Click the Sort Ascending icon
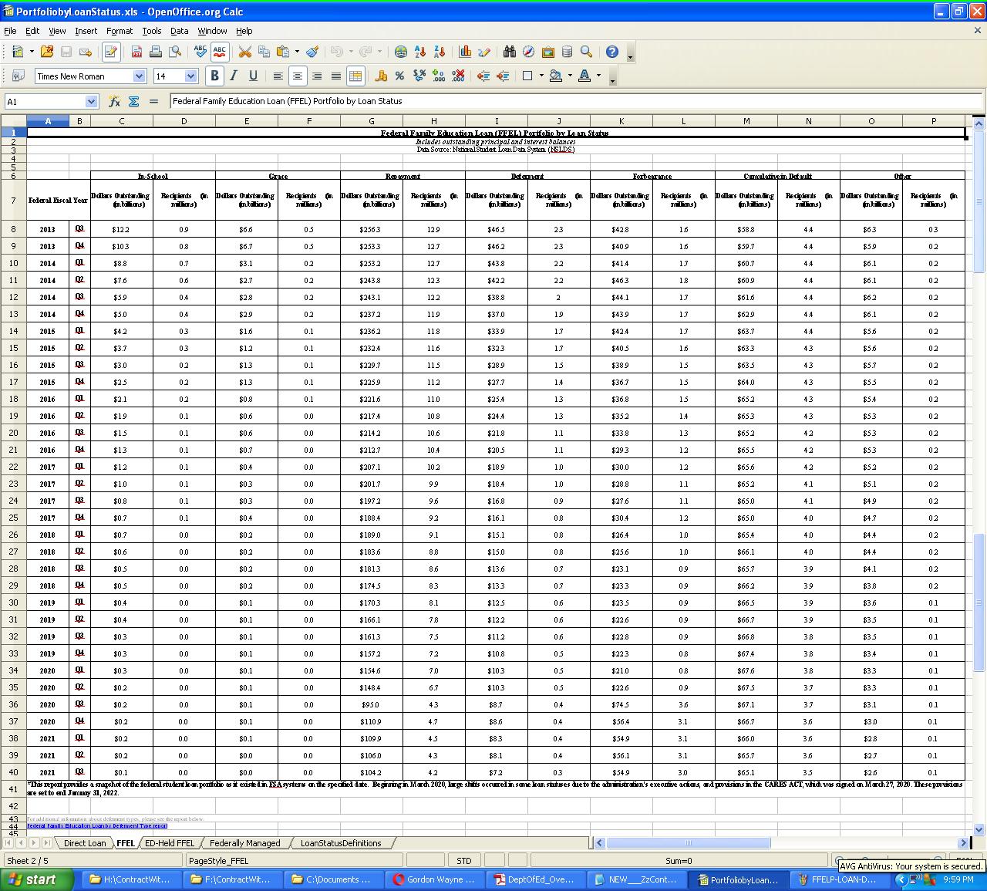 [x=420, y=52]
